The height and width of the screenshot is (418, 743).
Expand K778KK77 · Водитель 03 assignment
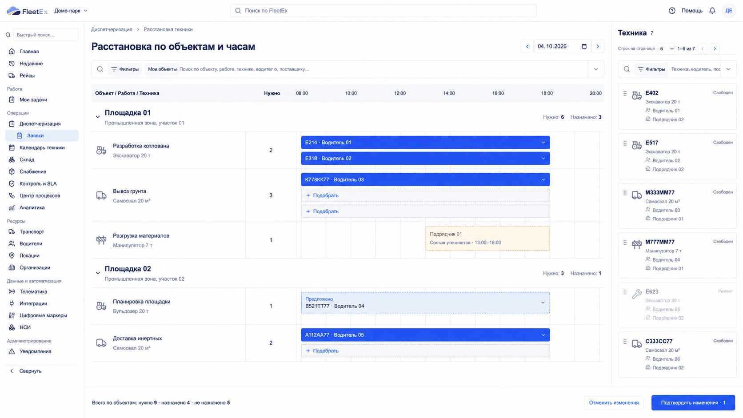pos(543,179)
